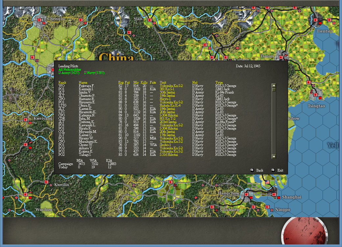Select the Tientsin Japanese base flag
This screenshot has height=247, width=342.
[x=316, y=20]
